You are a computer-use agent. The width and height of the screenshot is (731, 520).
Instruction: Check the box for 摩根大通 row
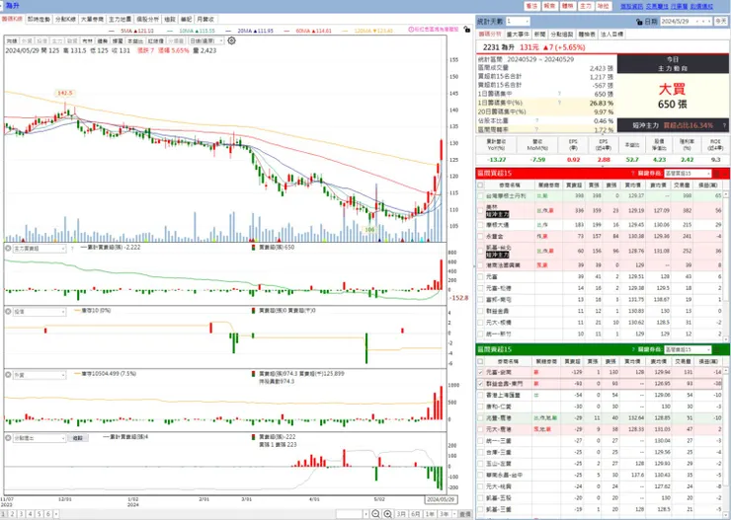click(480, 225)
